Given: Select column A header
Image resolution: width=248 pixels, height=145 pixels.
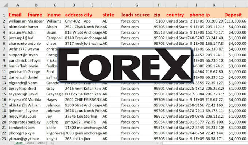Looking at the screenshot, I should point(18,5).
